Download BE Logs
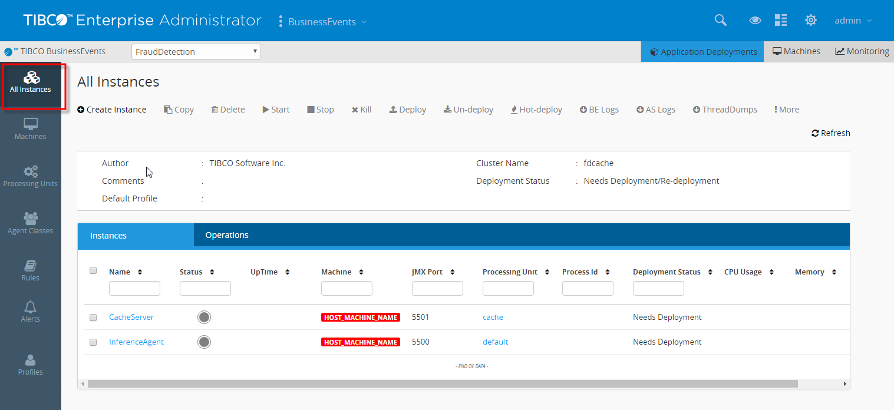Image resolution: width=894 pixels, height=410 pixels. tap(599, 110)
